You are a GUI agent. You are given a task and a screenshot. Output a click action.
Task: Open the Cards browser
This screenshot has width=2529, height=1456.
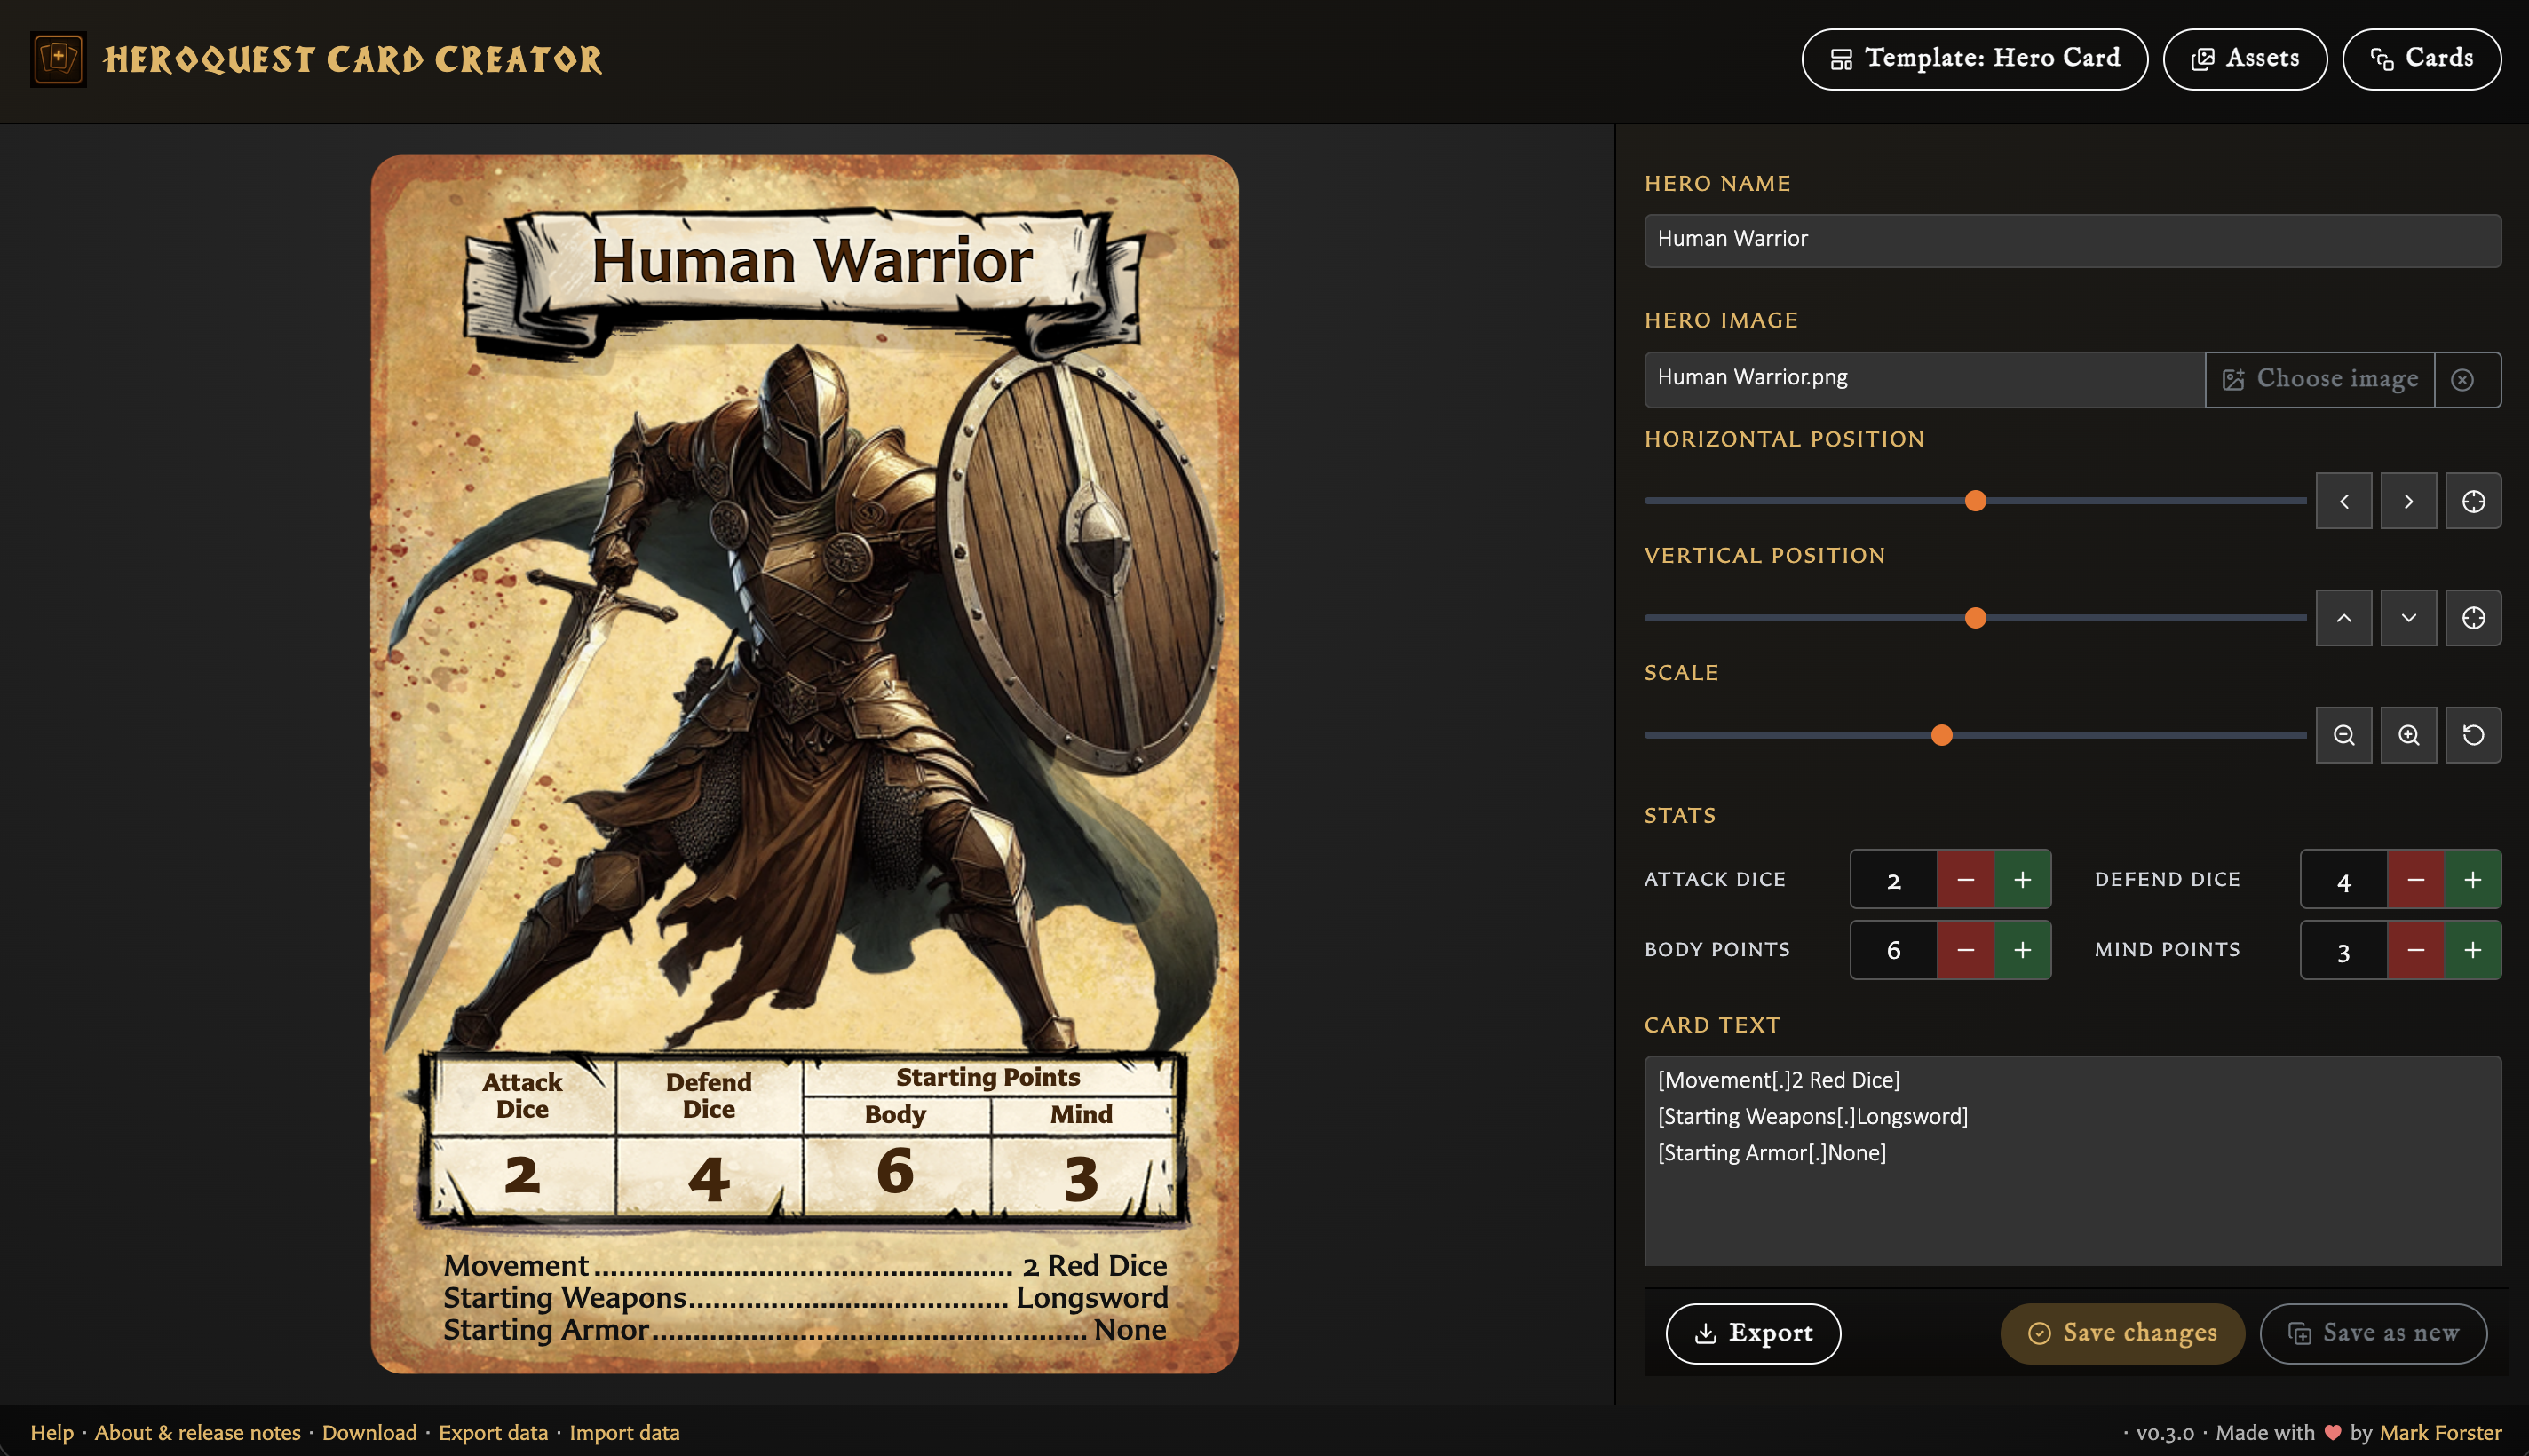2421,59
